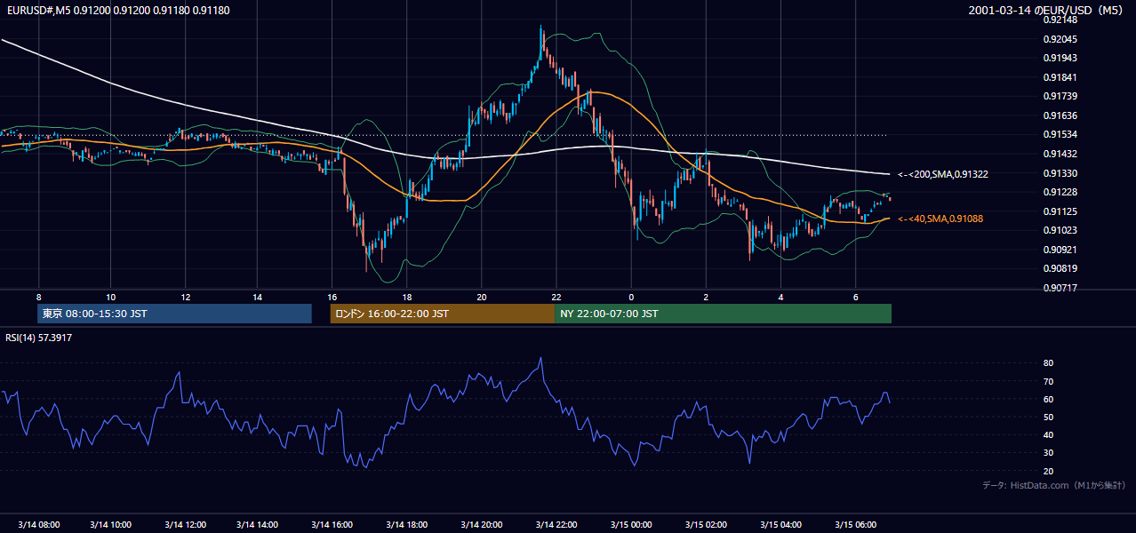Click the 3/14 12:00 bottom time label

(185, 524)
